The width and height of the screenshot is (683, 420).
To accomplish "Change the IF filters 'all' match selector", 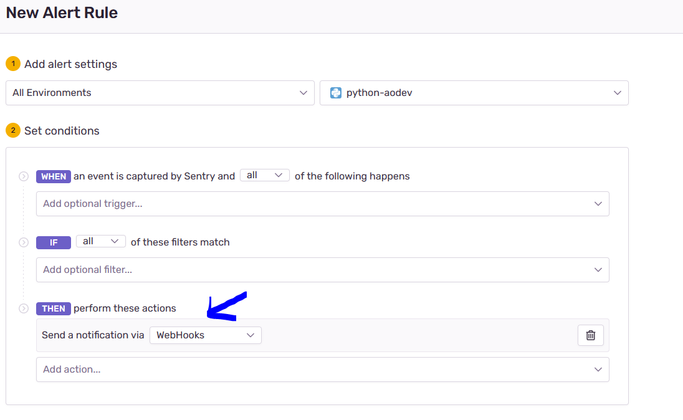I will point(100,242).
